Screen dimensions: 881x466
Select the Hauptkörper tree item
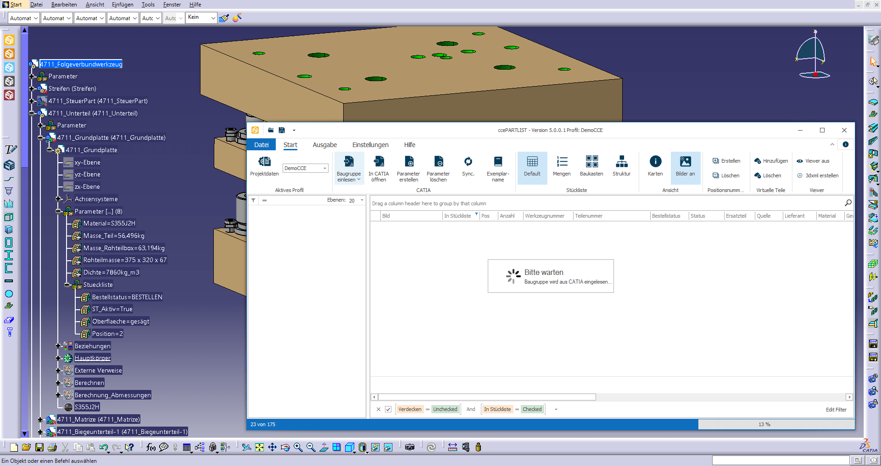pyautogui.click(x=93, y=358)
